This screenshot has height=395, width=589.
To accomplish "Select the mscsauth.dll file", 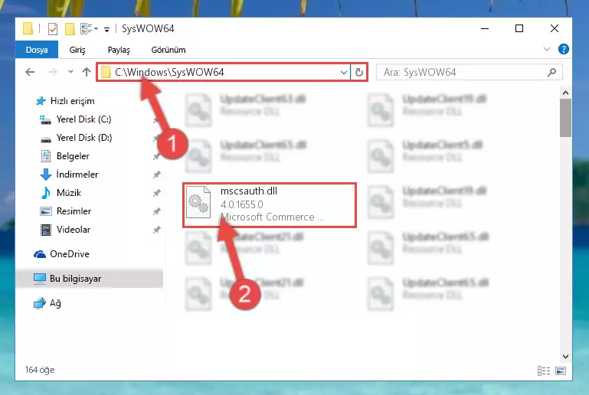I will click(270, 205).
